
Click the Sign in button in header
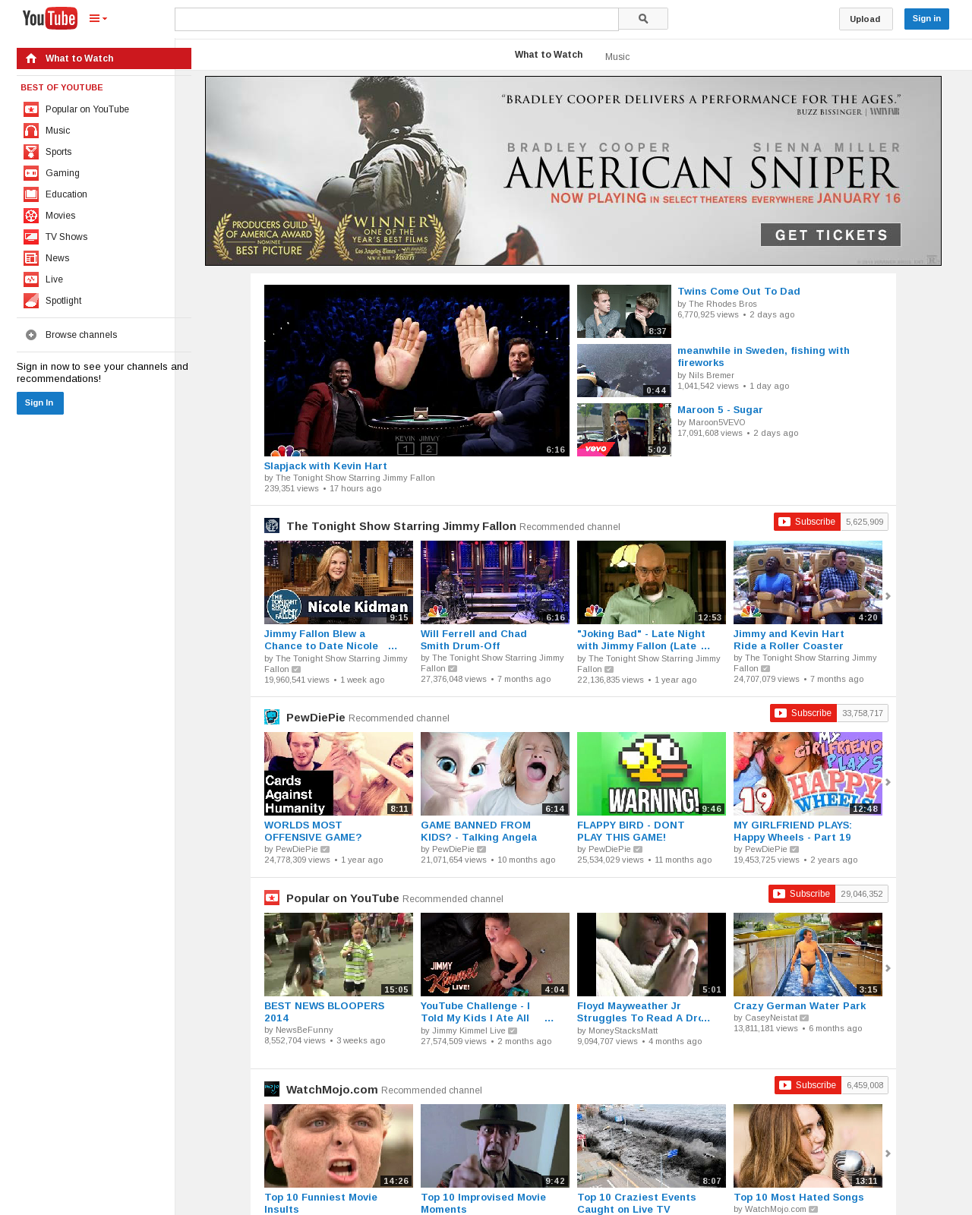[x=926, y=19]
